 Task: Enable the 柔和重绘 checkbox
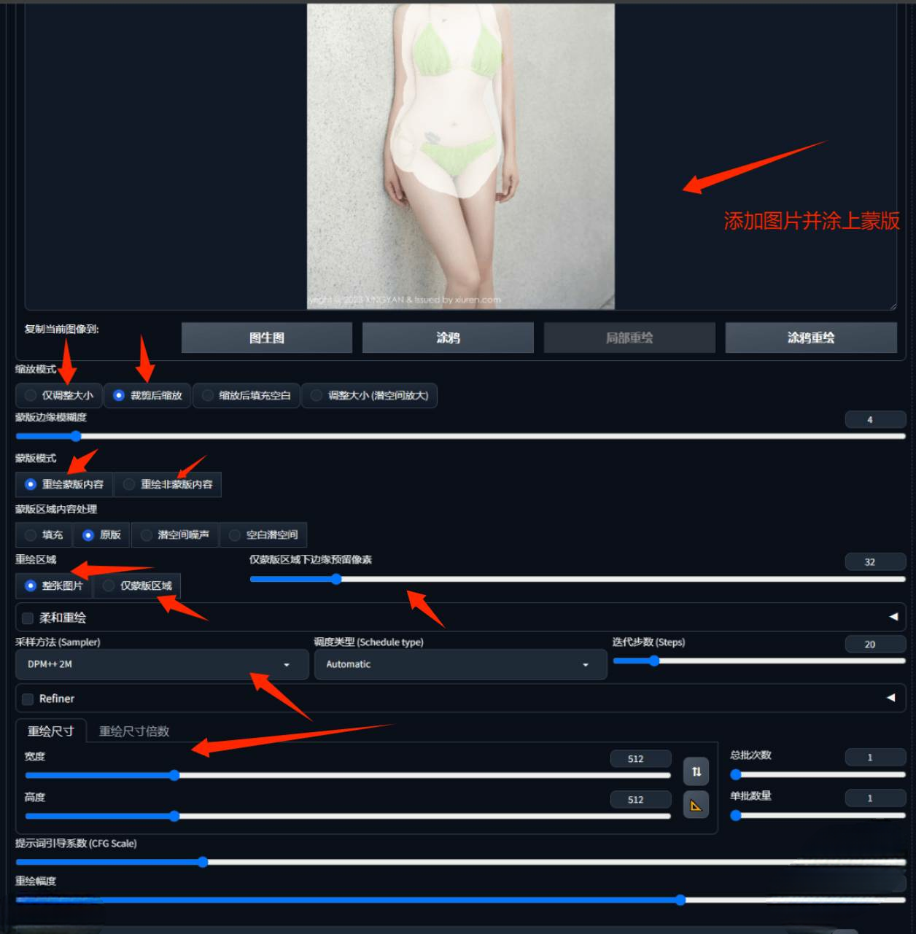pos(28,618)
